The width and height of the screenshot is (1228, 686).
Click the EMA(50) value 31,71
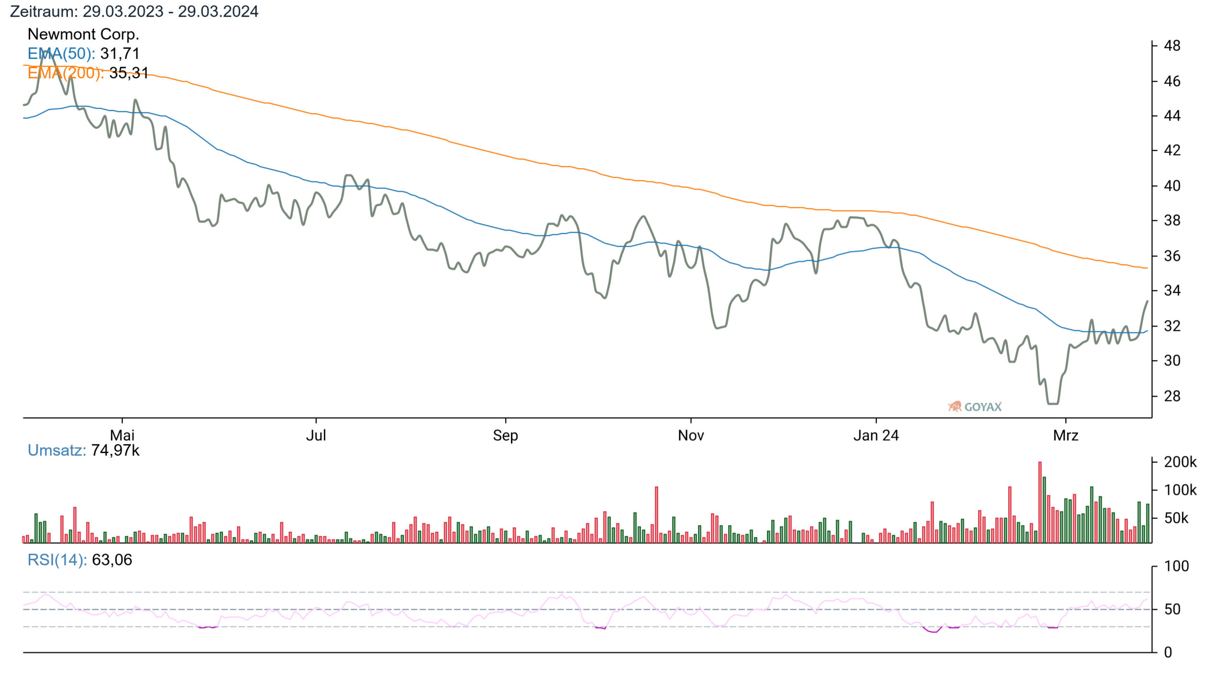(120, 54)
